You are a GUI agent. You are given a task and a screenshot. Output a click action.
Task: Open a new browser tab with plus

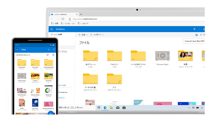coord(81,14)
